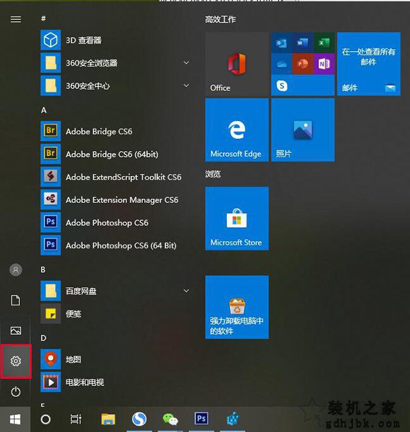Open Task View on the taskbar
The image size is (410, 432).
click(x=76, y=420)
